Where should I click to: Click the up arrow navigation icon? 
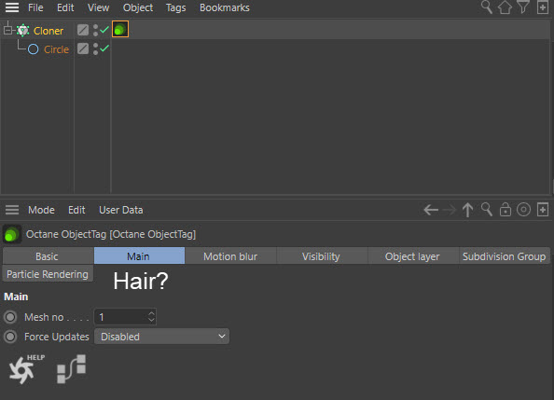(467, 210)
